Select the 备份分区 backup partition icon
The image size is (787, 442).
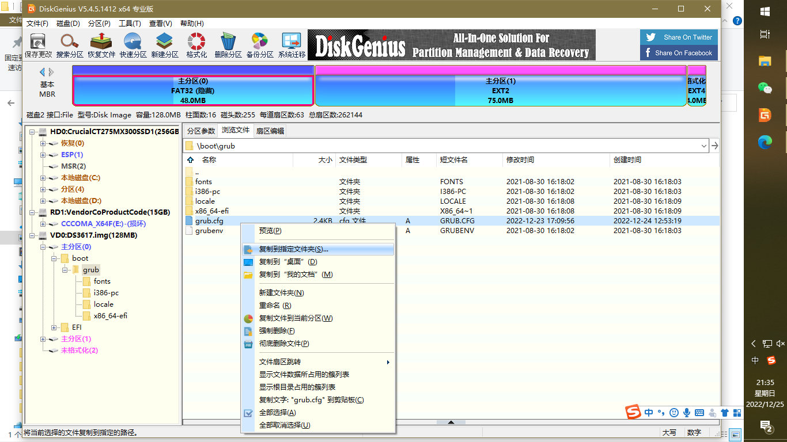pos(259,45)
